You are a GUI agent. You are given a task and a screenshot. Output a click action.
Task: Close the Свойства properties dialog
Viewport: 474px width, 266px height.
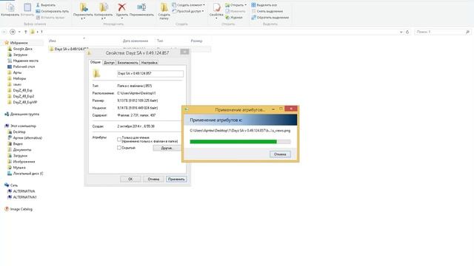pos(184,52)
